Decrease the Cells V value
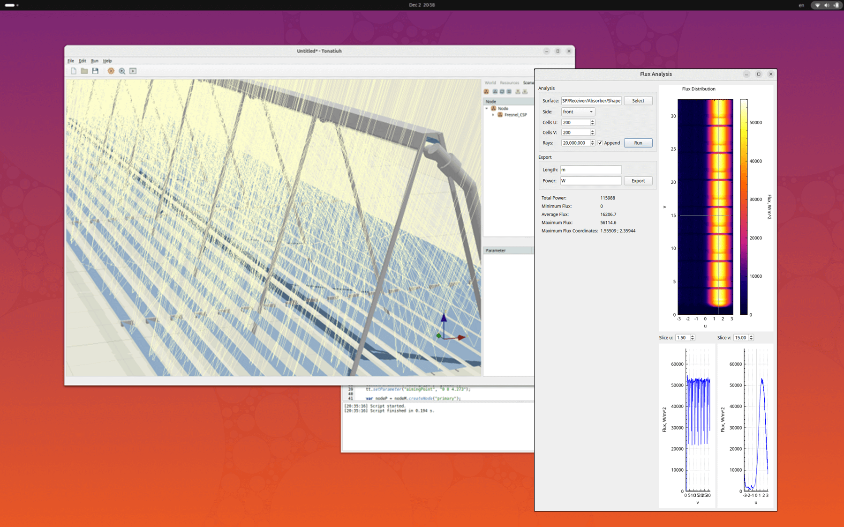This screenshot has height=527, width=844. [593, 134]
